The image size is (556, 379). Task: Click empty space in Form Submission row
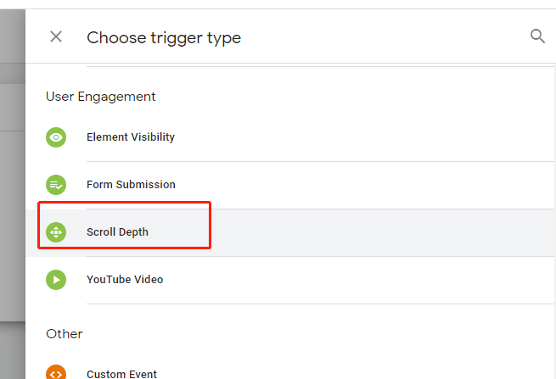[355, 185]
